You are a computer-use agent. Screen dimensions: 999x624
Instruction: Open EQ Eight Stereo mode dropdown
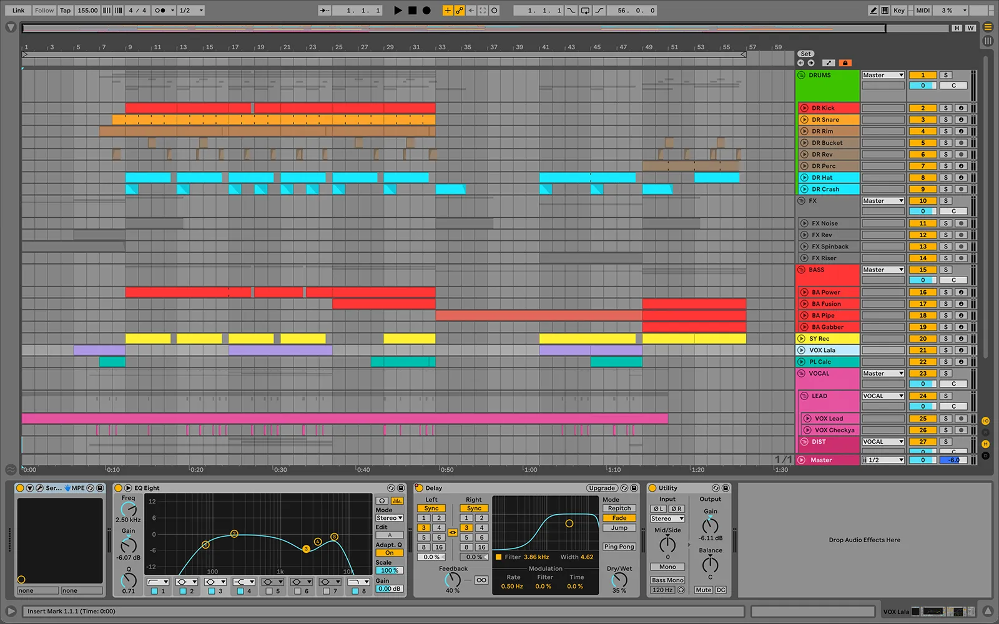click(389, 518)
